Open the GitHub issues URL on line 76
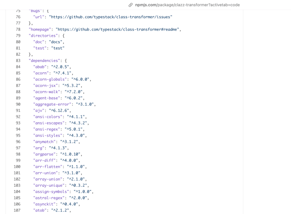291x214 pixels. (x=111, y=17)
